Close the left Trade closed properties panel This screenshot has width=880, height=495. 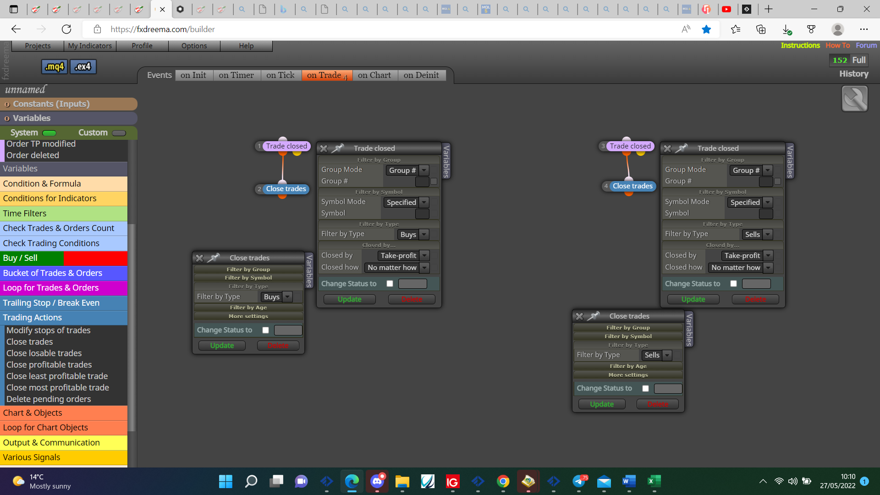pyautogui.click(x=324, y=148)
